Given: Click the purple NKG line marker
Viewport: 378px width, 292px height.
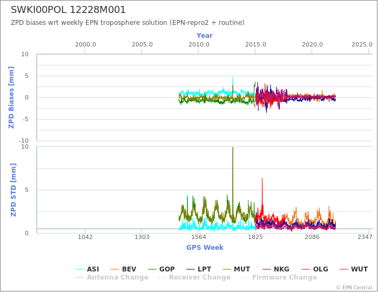Looking at the screenshot, I should click(266, 269).
